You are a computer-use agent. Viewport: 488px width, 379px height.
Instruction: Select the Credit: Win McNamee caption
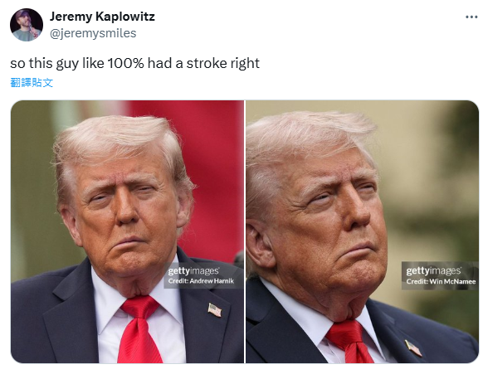(441, 281)
